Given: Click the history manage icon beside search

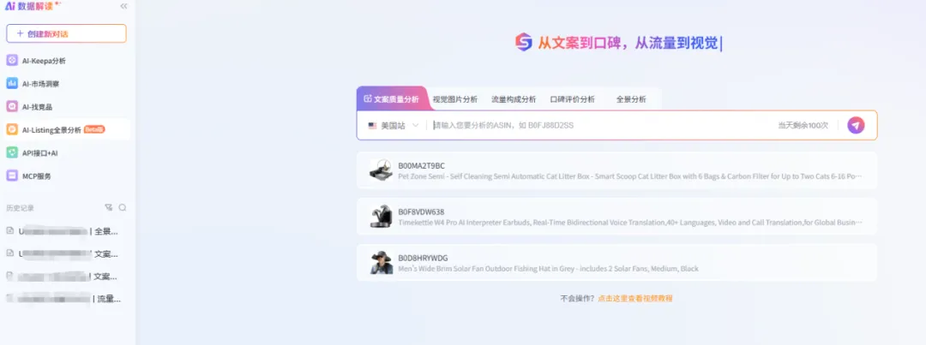Looking at the screenshot, I should tap(109, 207).
